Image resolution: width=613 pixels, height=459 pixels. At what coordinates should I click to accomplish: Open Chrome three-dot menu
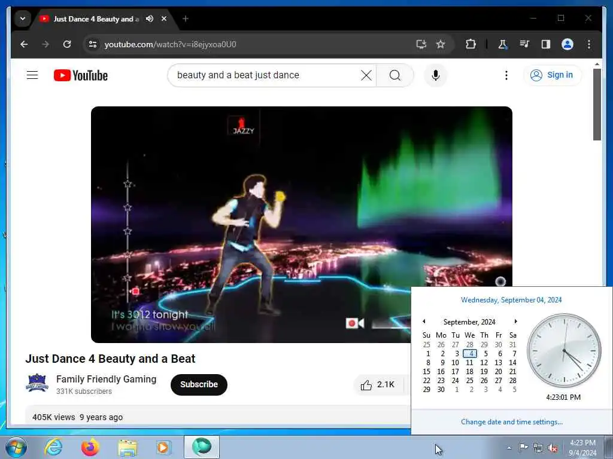[589, 44]
